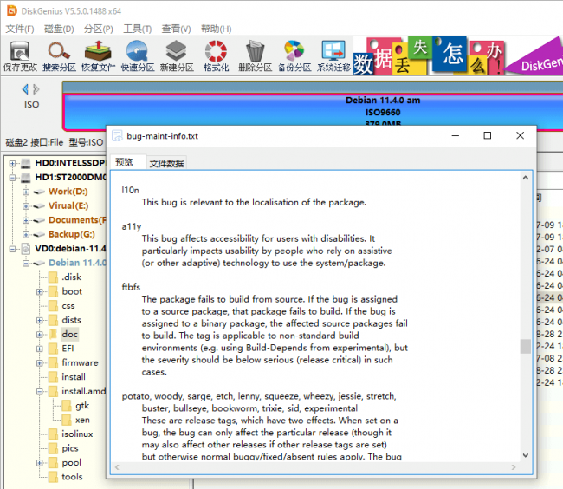Viewport: 563px width, 489px height.
Task: Select the css folder in tree
Action: [68, 306]
